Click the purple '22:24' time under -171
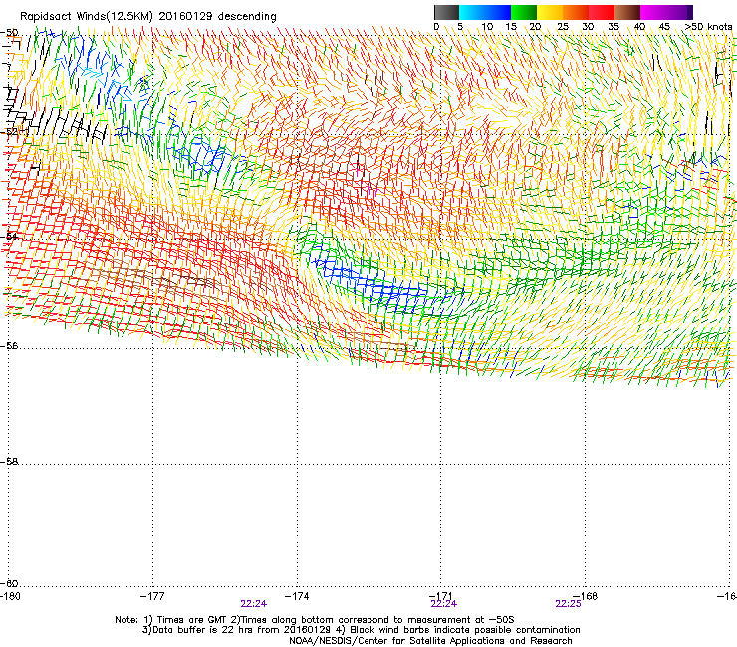The width and height of the screenshot is (737, 647). tap(444, 604)
